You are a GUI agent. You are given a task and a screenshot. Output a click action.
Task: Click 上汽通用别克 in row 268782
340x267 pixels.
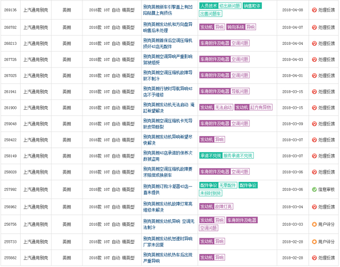pyautogui.click(x=36, y=27)
